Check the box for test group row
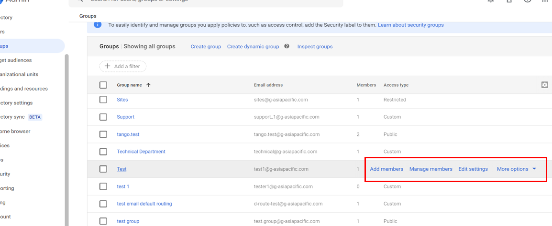 [103, 221]
